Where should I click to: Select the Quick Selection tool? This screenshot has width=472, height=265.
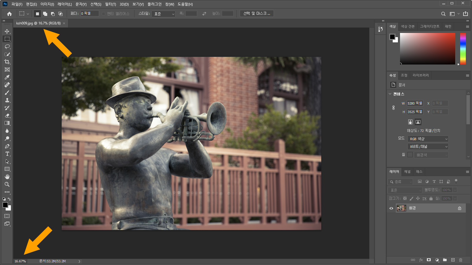(7, 54)
